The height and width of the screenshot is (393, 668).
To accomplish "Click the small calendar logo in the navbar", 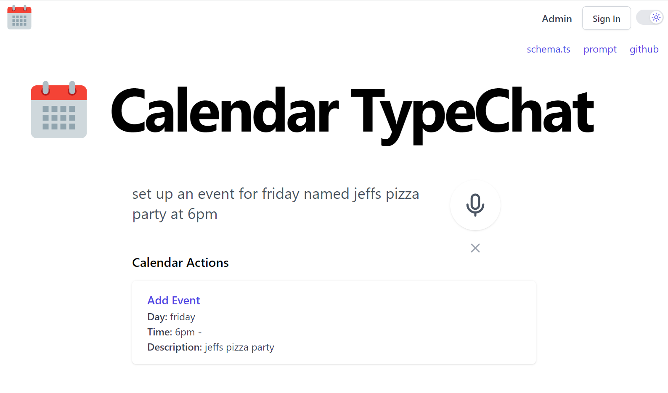I will pyautogui.click(x=19, y=18).
